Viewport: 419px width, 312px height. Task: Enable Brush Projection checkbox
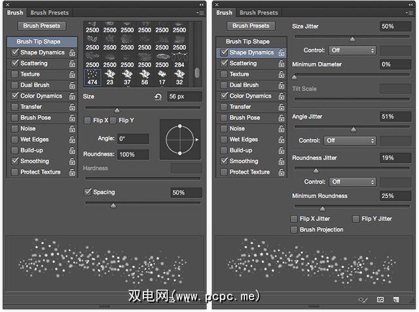point(294,230)
